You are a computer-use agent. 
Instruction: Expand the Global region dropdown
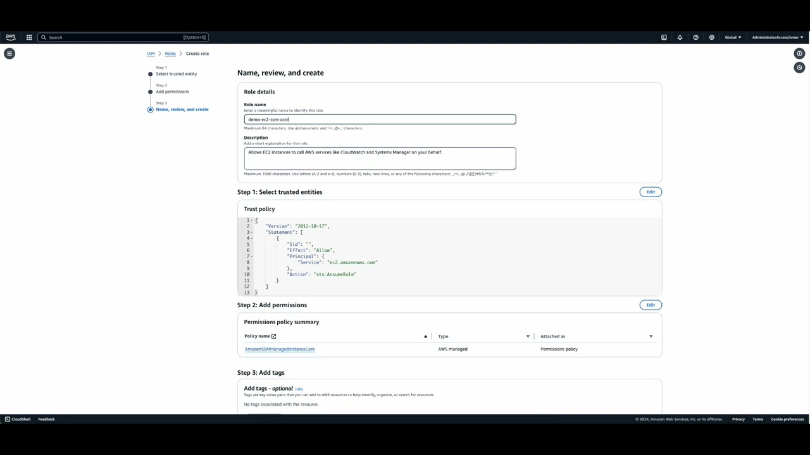tap(733, 37)
